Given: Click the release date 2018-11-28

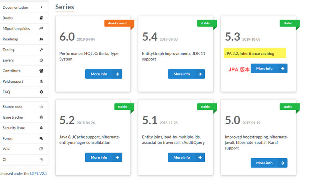Looking at the screenshot, I should tap(168, 123).
